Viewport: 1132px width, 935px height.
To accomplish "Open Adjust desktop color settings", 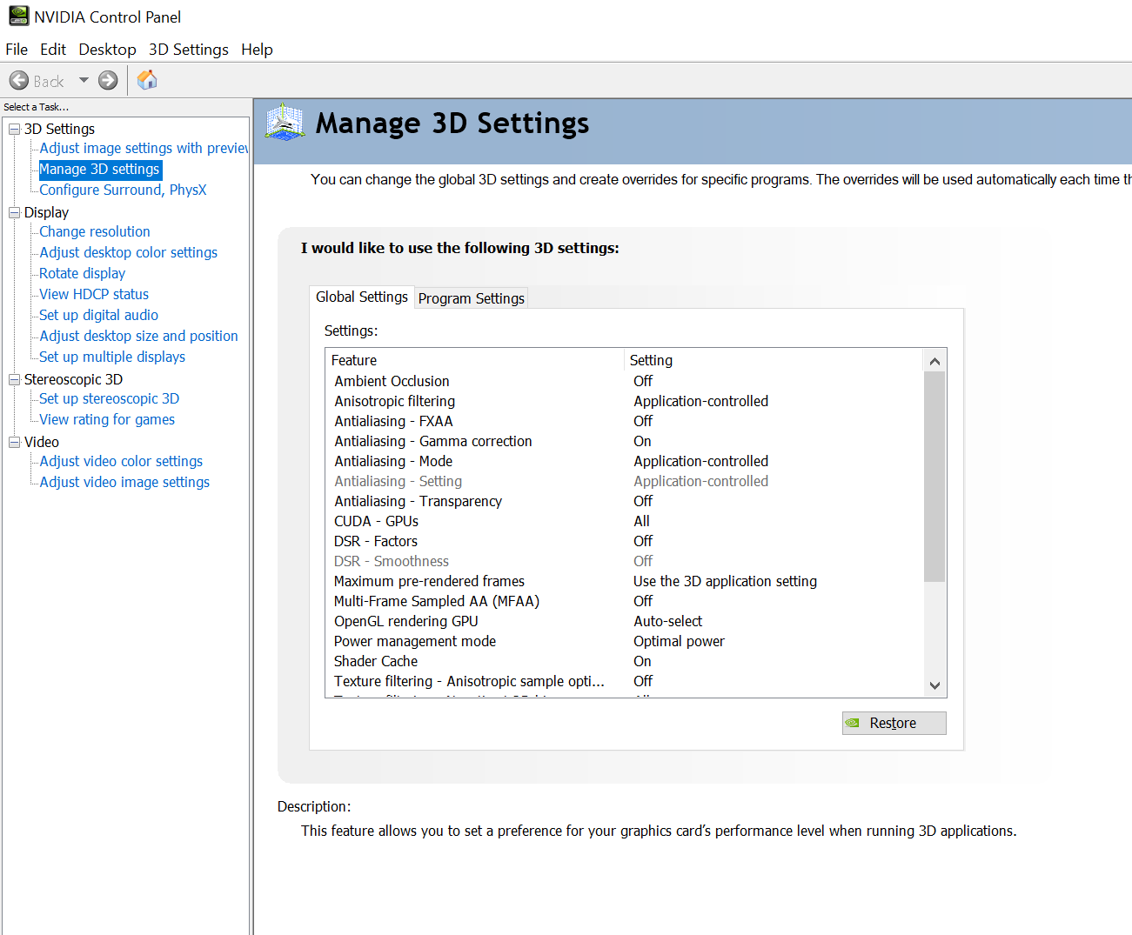I will click(x=129, y=252).
